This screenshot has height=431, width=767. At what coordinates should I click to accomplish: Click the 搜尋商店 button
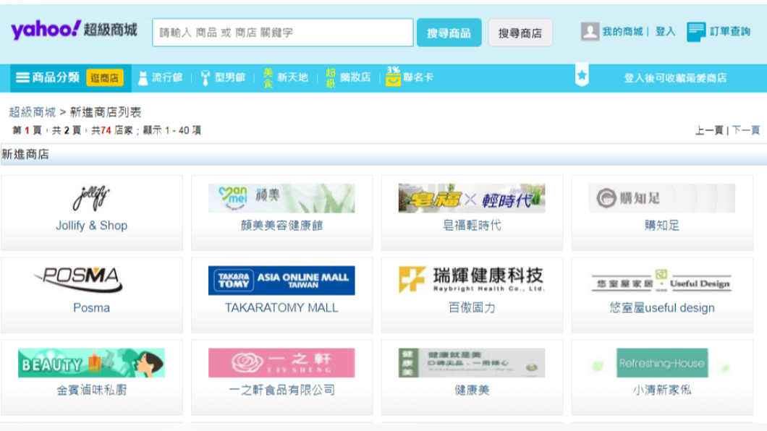click(x=520, y=33)
